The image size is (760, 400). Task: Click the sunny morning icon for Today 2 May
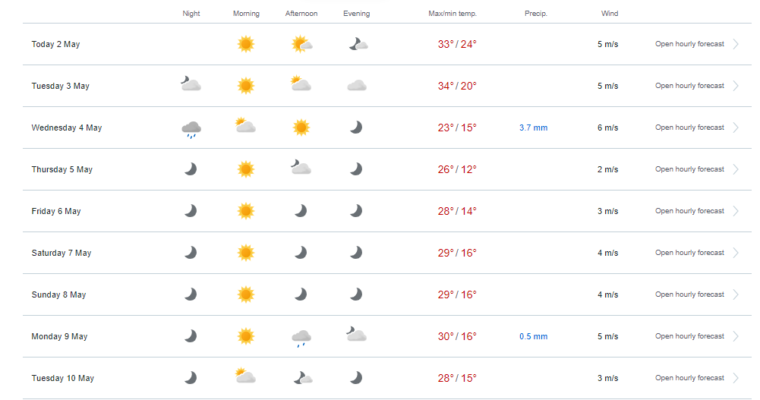point(246,44)
